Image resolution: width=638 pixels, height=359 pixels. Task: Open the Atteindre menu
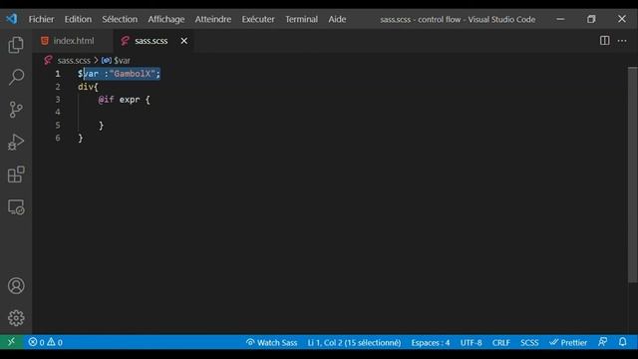(212, 19)
